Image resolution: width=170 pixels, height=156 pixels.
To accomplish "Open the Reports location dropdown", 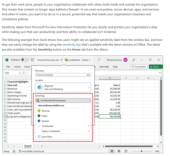I will [63, 87].
